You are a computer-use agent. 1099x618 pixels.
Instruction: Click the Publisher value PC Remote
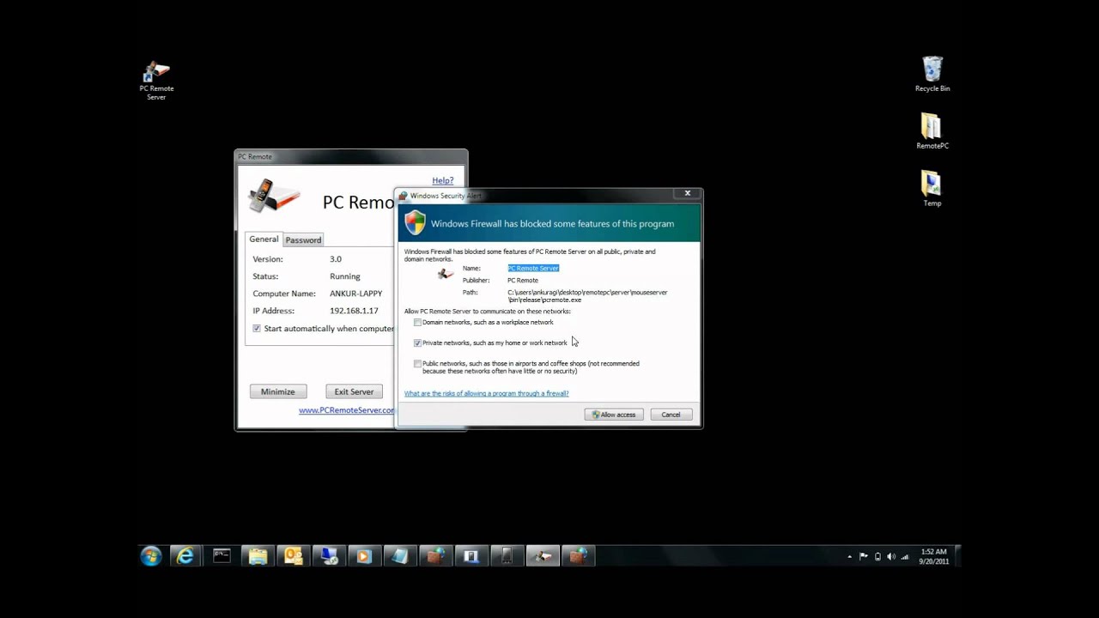(x=523, y=281)
